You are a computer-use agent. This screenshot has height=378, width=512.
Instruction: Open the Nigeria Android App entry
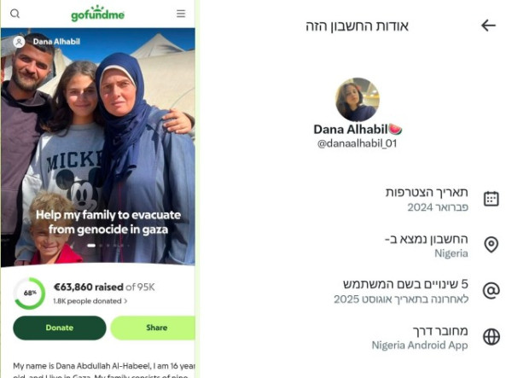pyautogui.click(x=420, y=345)
